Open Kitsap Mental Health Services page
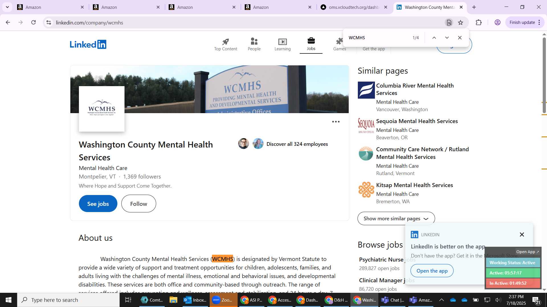547x307 pixels. point(414,185)
